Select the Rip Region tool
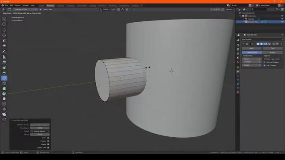 coord(4,120)
